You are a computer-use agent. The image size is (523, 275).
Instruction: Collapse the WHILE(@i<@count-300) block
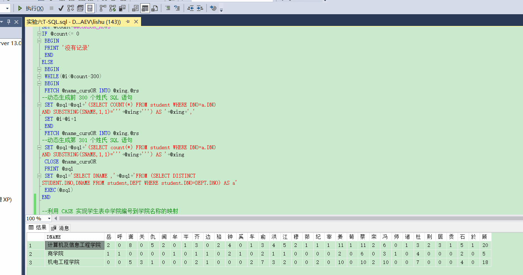tap(39, 76)
